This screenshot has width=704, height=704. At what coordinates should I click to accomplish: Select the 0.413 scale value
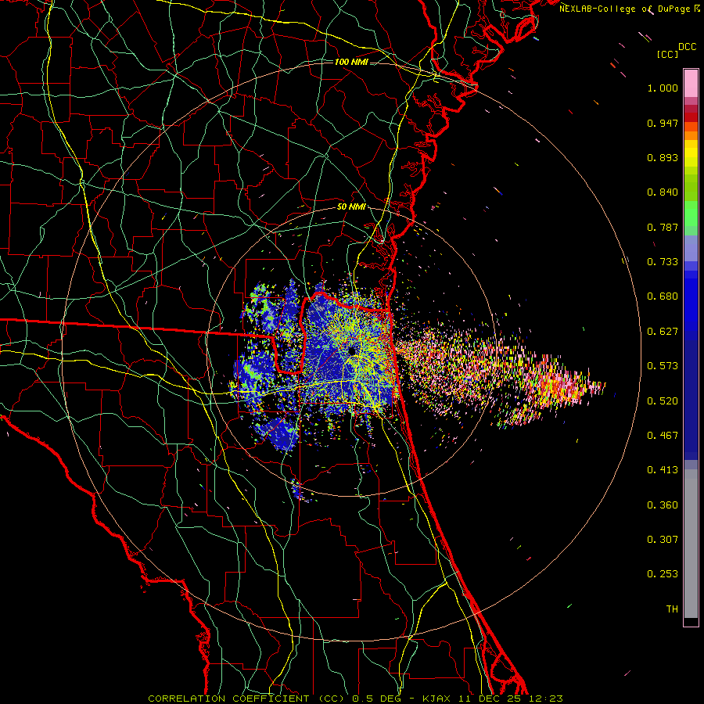click(x=663, y=470)
